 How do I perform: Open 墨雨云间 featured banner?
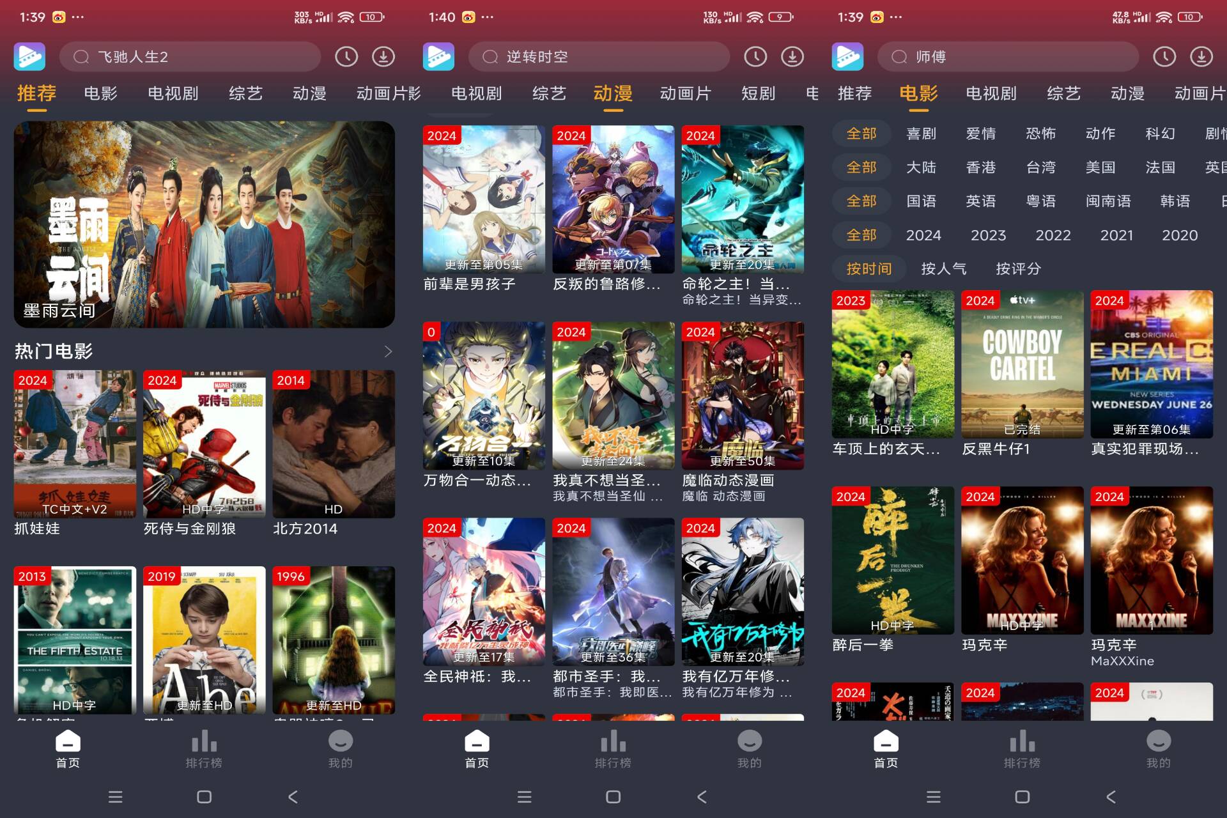pos(204,224)
